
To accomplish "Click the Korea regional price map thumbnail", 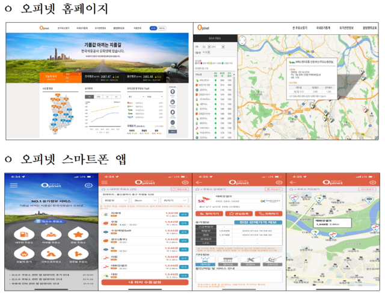I will (60, 114).
